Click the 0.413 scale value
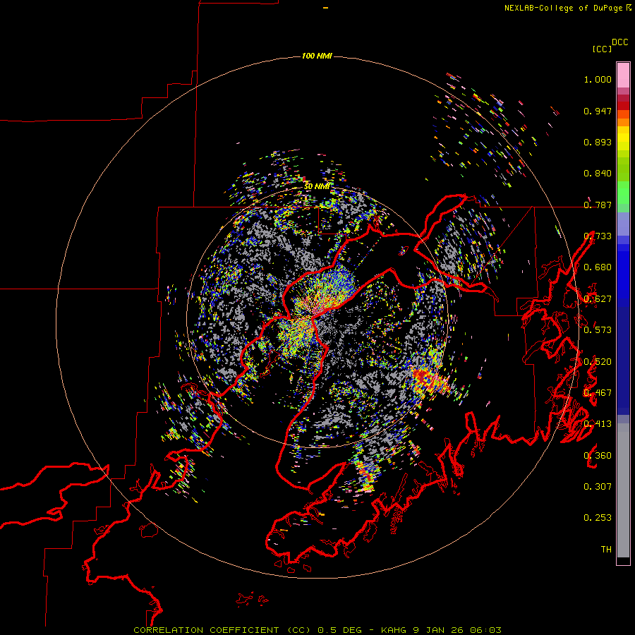635x635 pixels. [x=598, y=424]
